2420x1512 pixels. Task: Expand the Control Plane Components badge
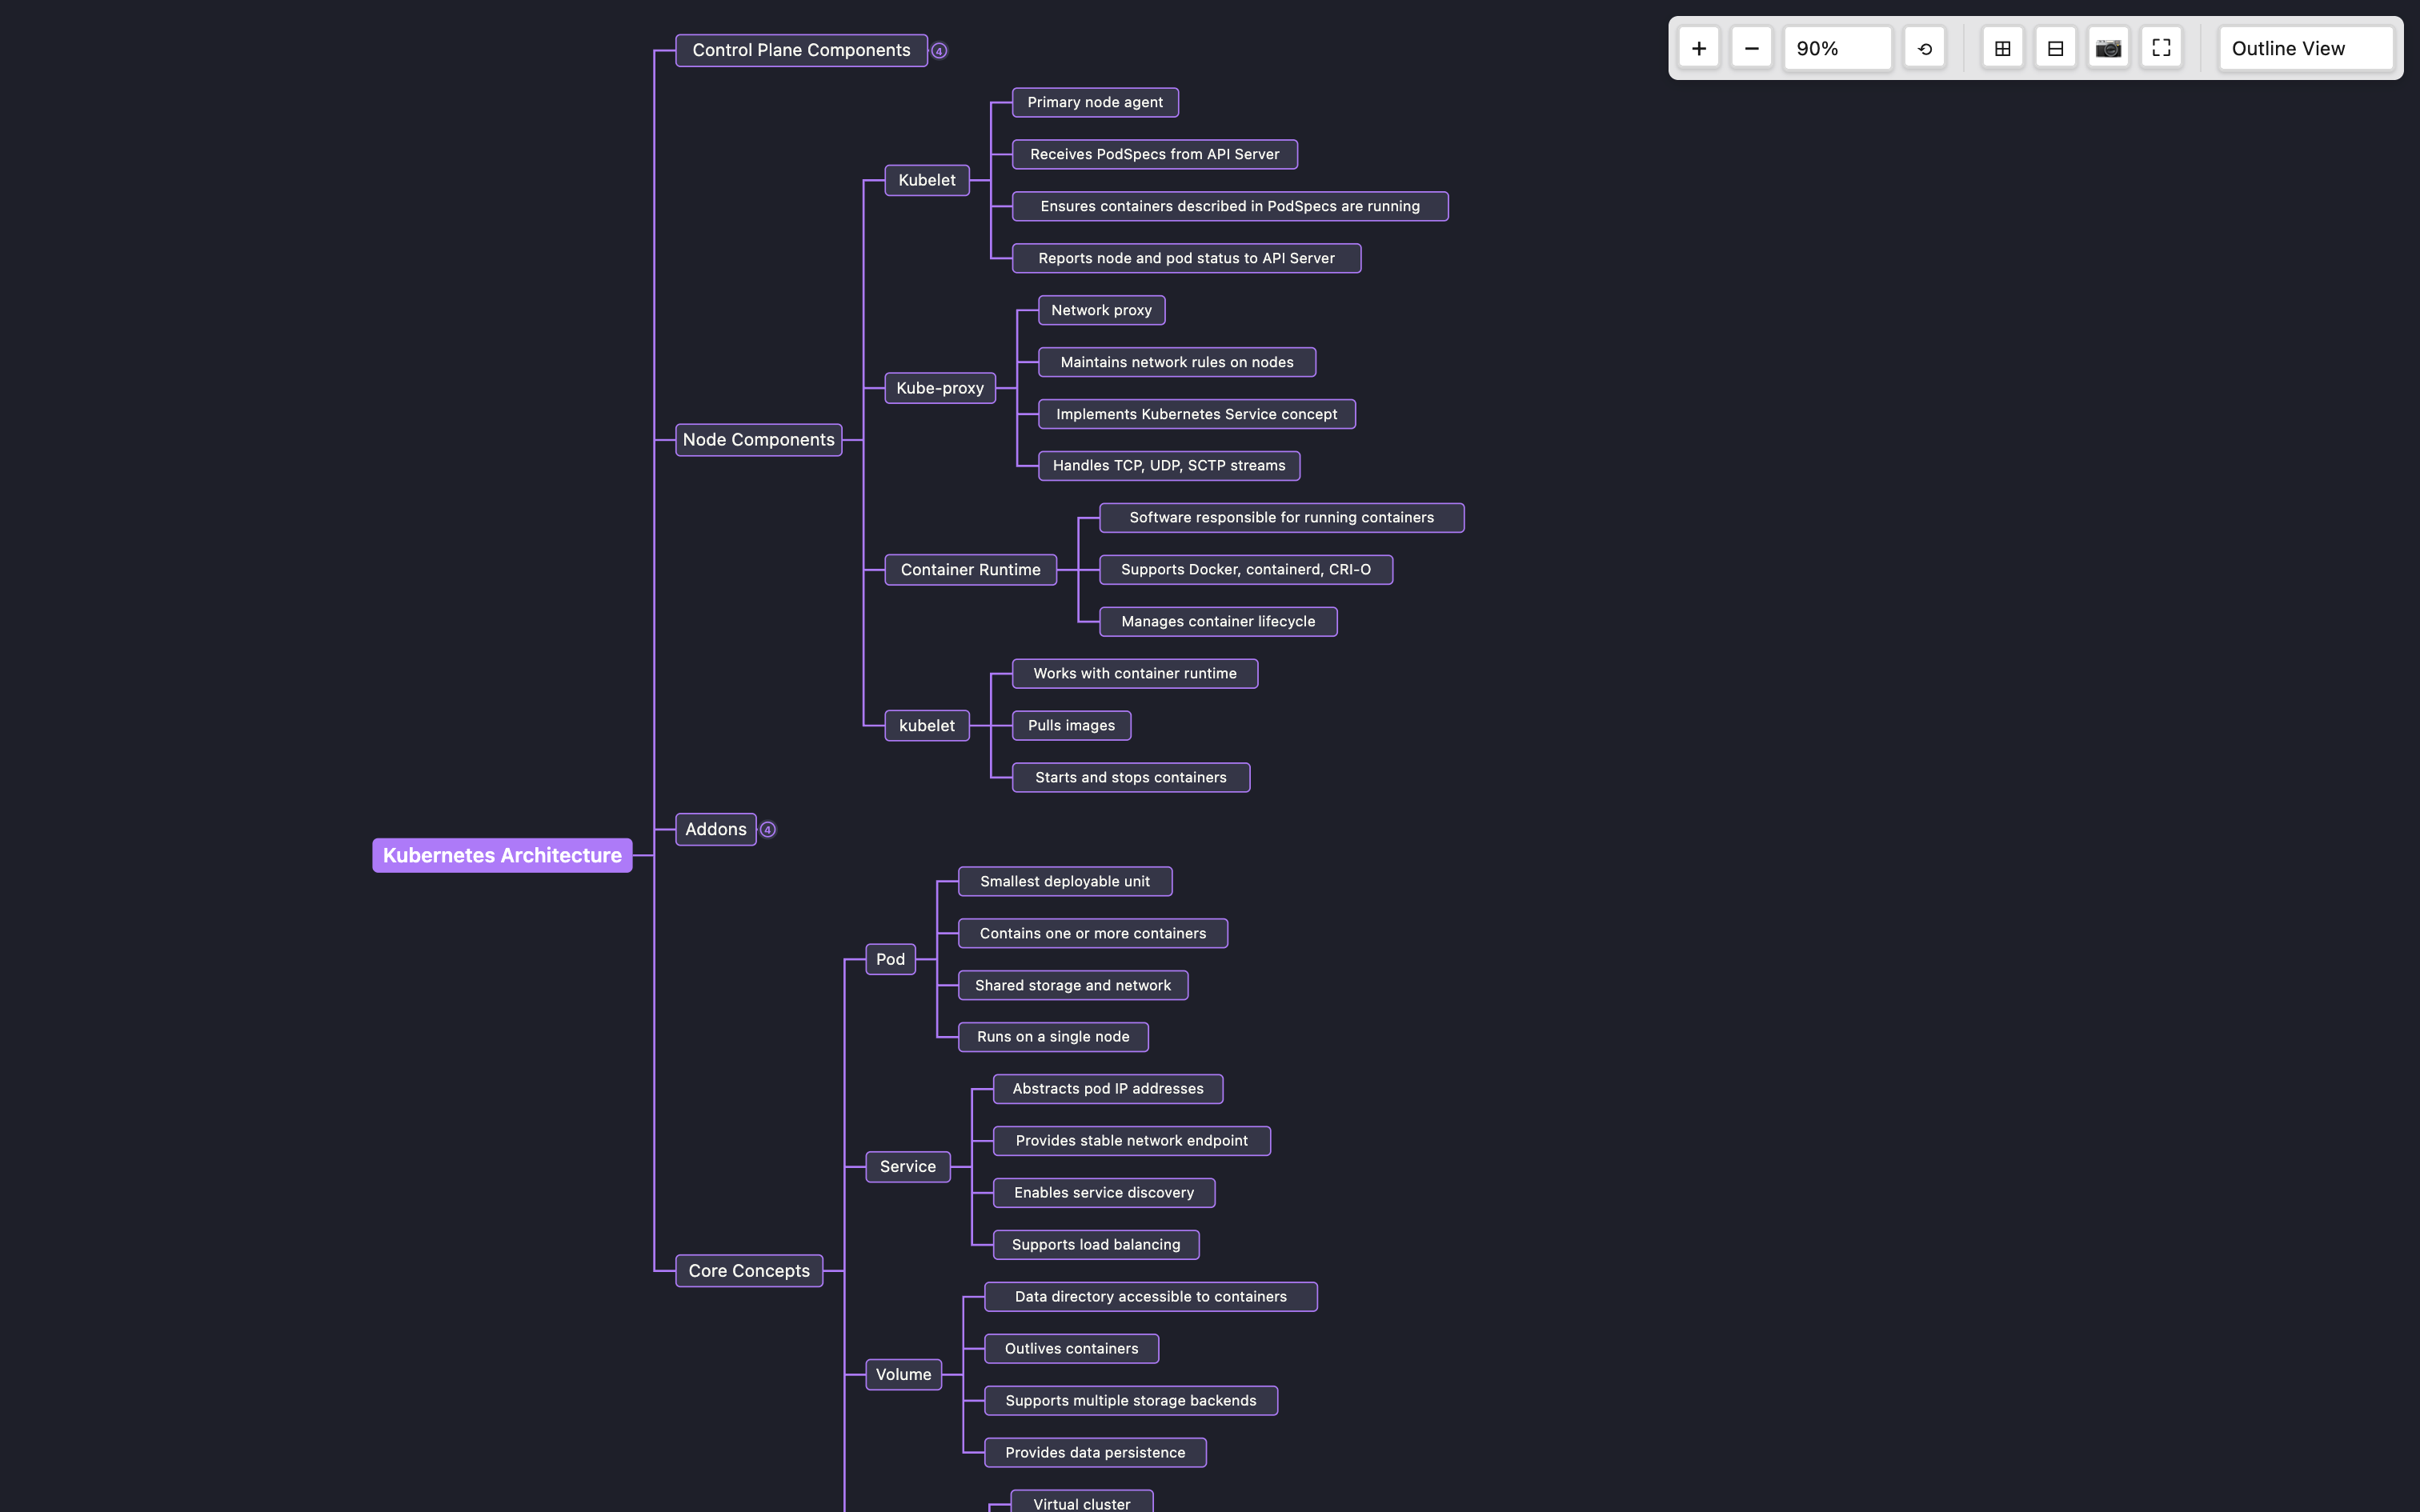[x=940, y=50]
